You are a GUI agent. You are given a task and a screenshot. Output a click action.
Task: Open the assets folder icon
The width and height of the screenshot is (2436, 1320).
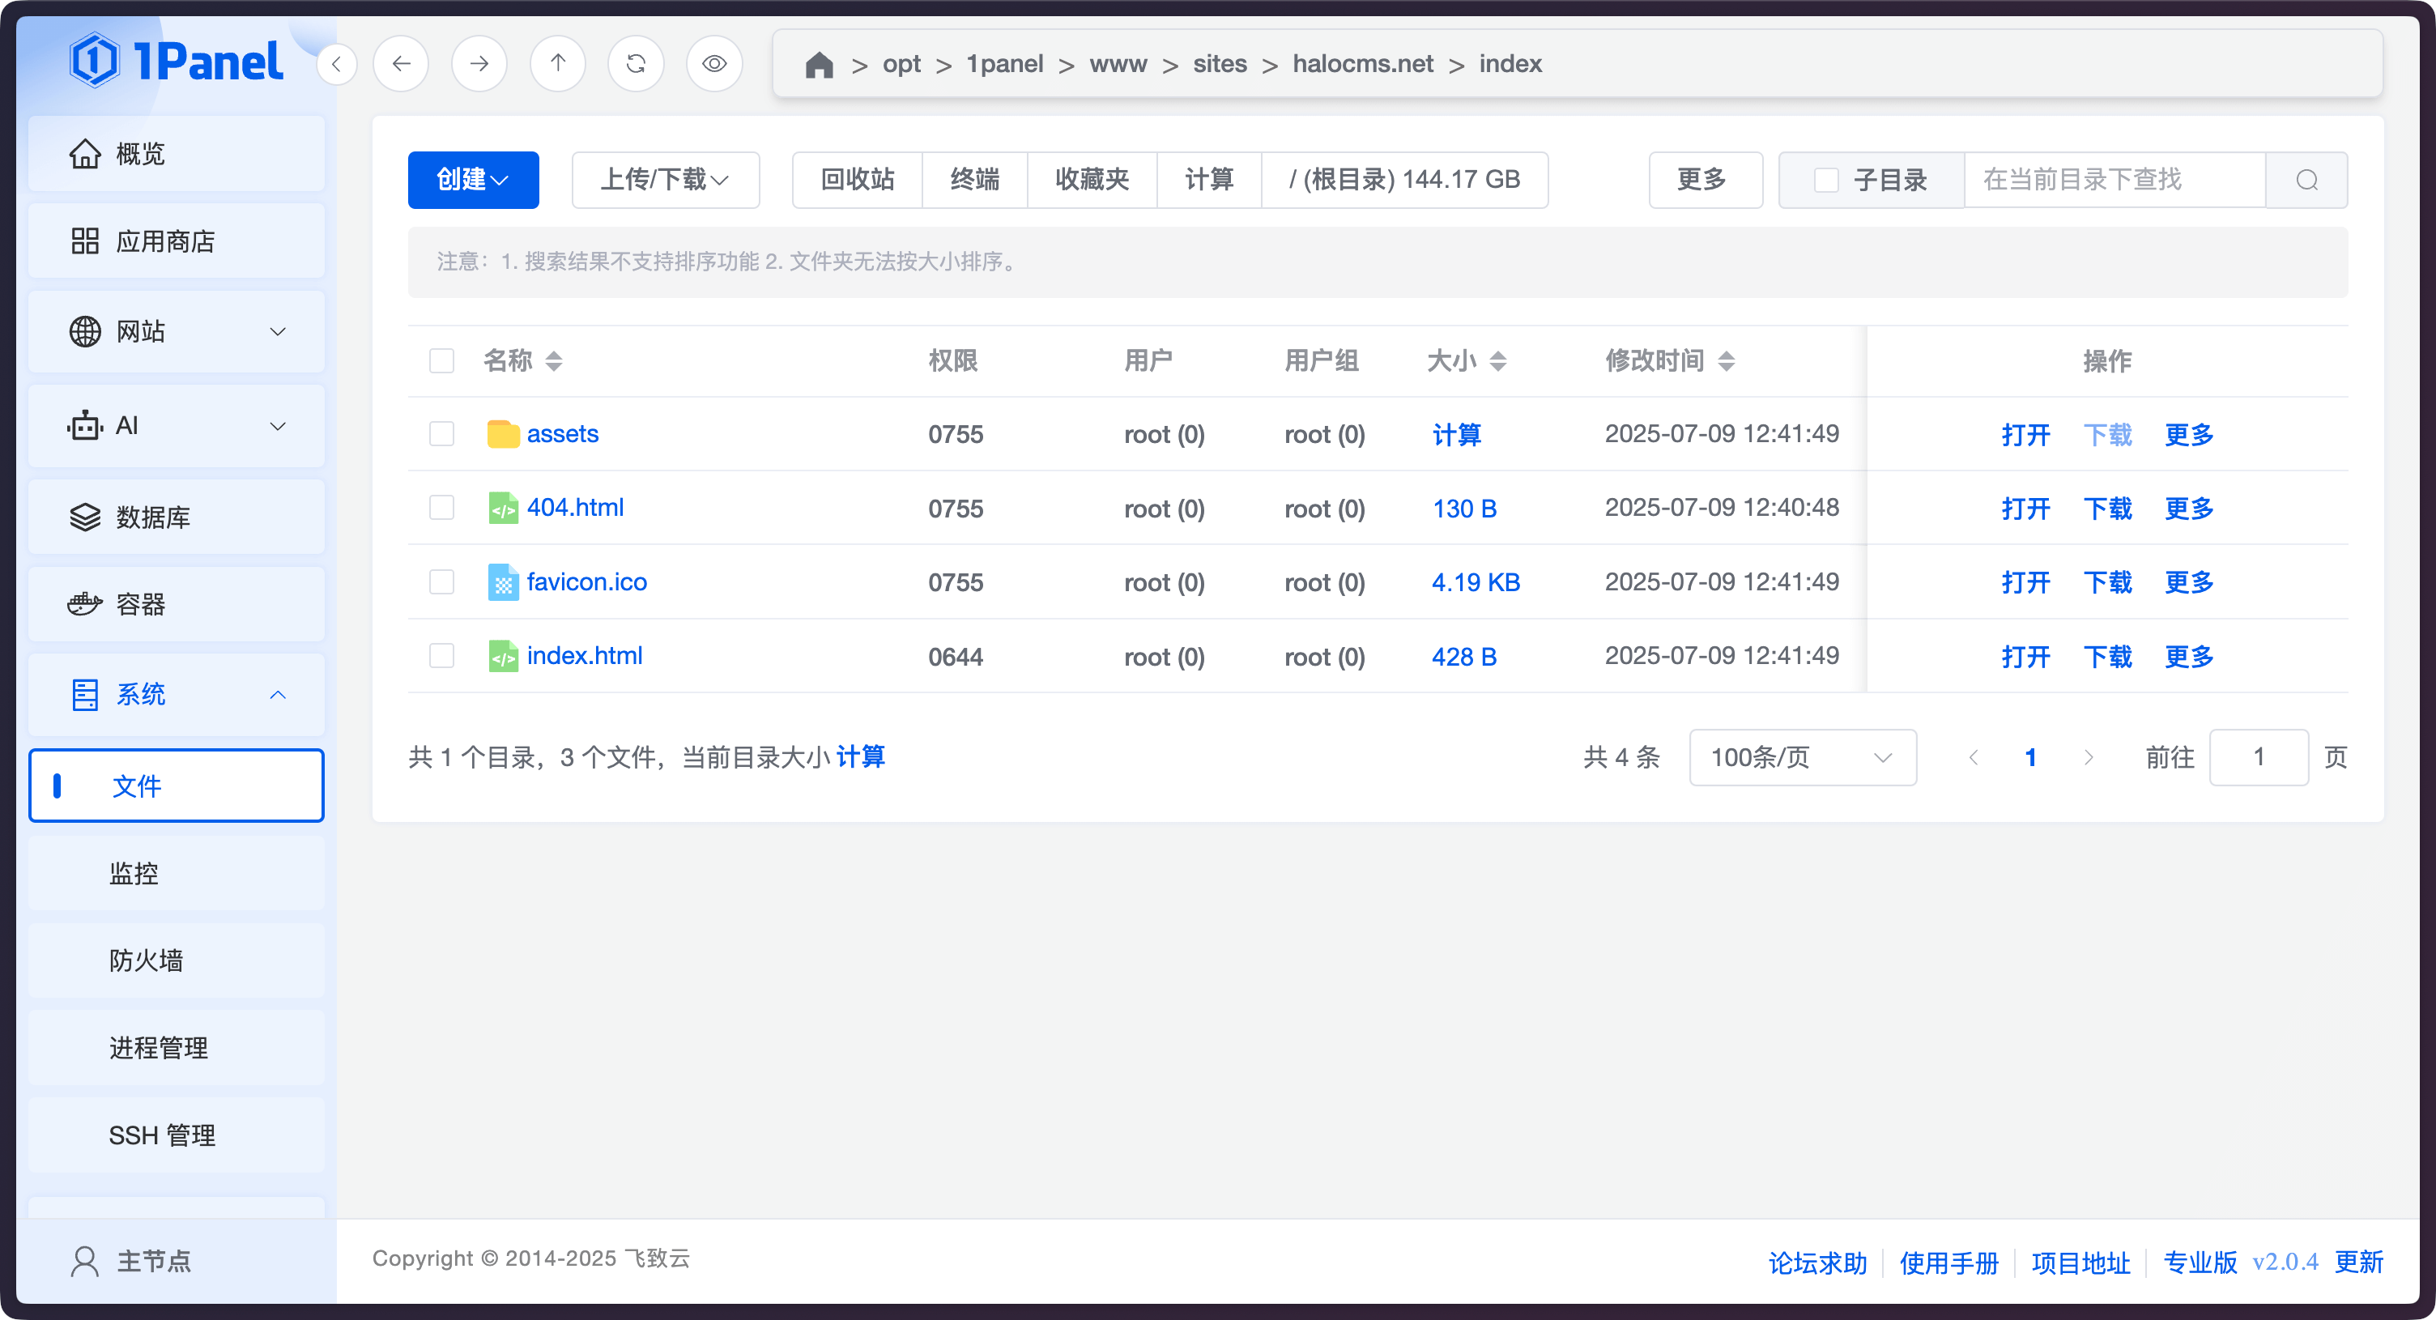(503, 434)
